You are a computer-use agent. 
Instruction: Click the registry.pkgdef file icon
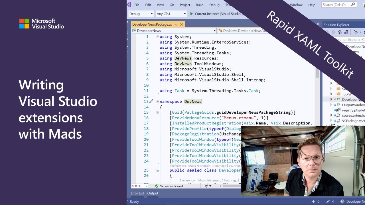pyautogui.click(x=338, y=110)
